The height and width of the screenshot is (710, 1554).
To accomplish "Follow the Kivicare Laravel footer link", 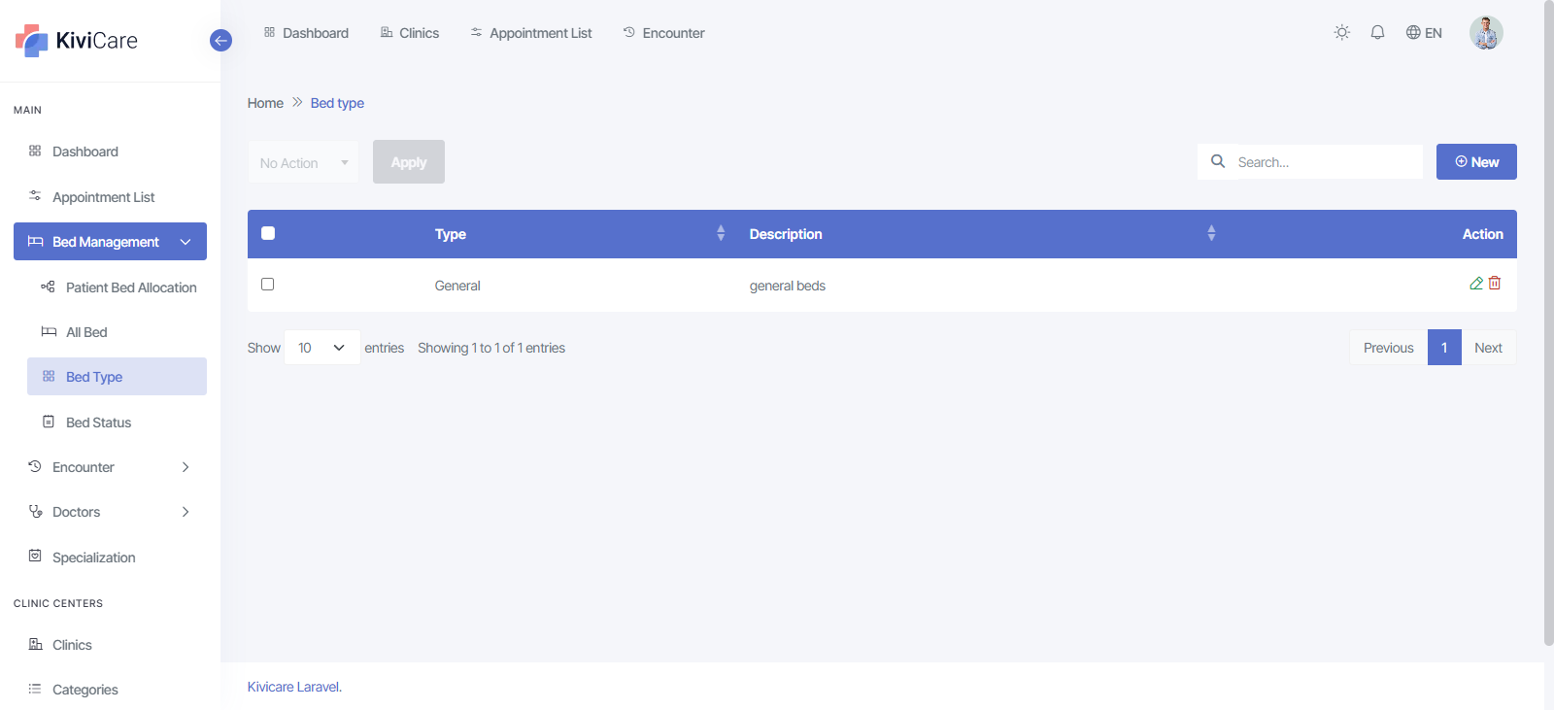I will [293, 687].
